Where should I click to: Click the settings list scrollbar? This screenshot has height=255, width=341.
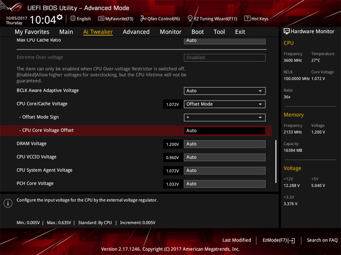tap(276, 161)
